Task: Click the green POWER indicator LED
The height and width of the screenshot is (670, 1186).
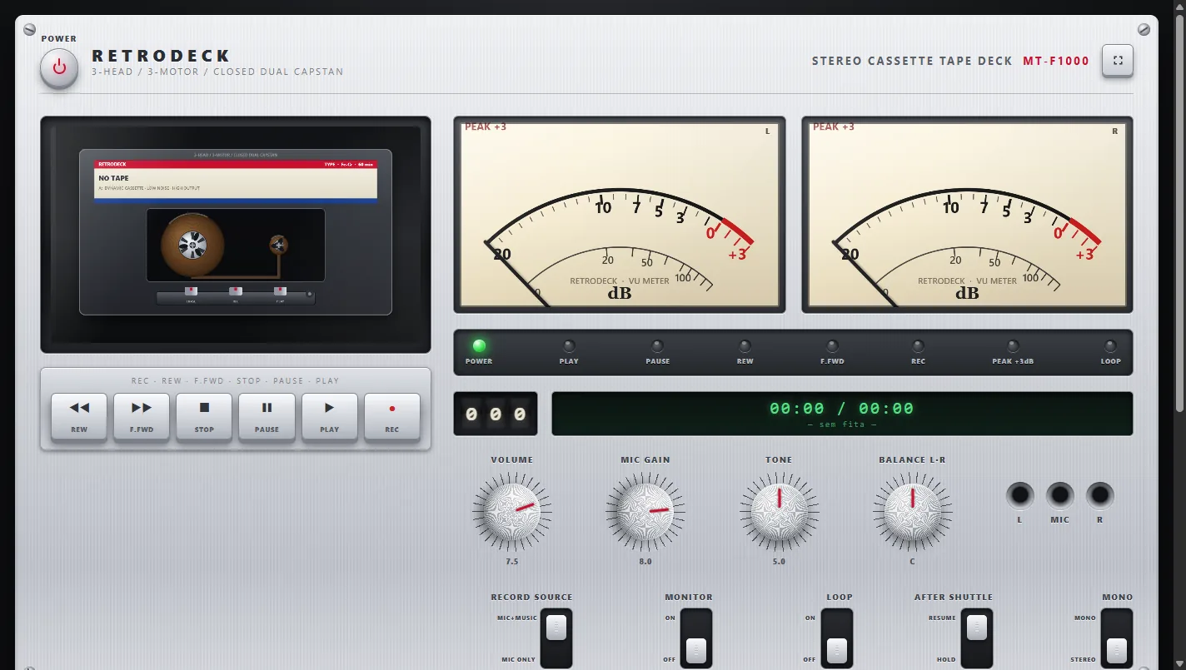Action: click(x=479, y=346)
